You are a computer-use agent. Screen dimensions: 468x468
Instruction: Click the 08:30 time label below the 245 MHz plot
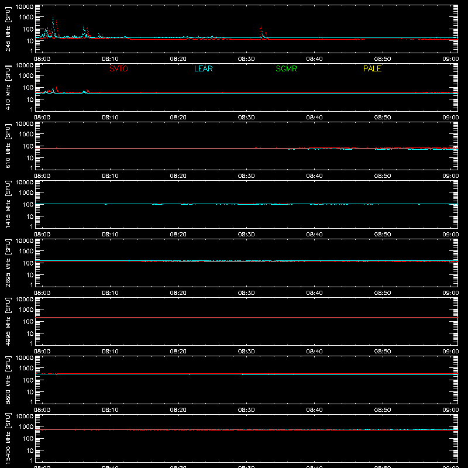pyautogui.click(x=246, y=59)
